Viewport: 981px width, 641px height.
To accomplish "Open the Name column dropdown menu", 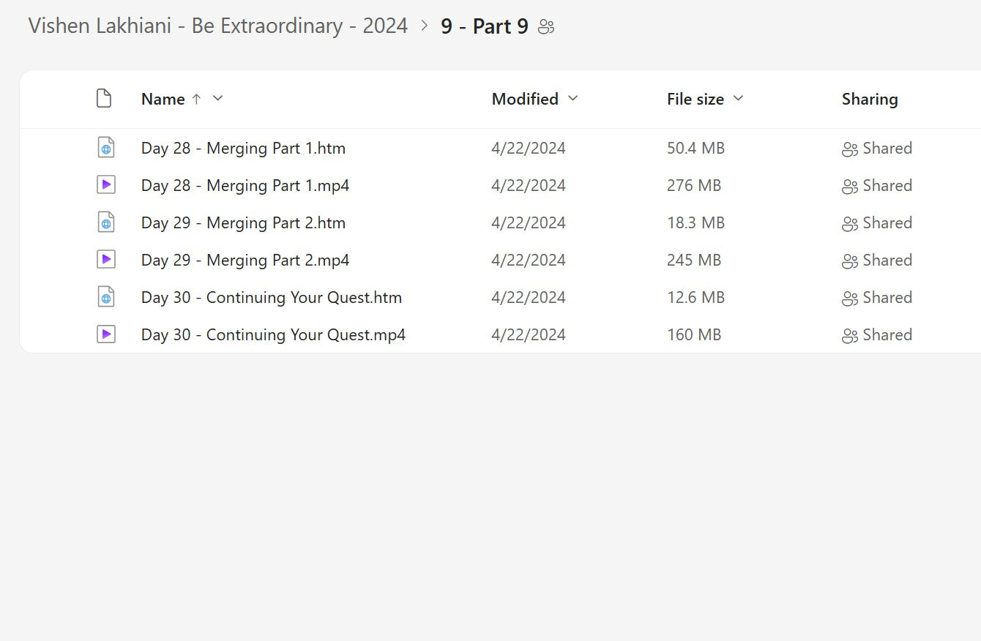I will click(217, 99).
